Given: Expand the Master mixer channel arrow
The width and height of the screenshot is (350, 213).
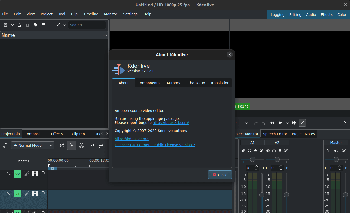Looking at the screenshot, I should [328, 151].
